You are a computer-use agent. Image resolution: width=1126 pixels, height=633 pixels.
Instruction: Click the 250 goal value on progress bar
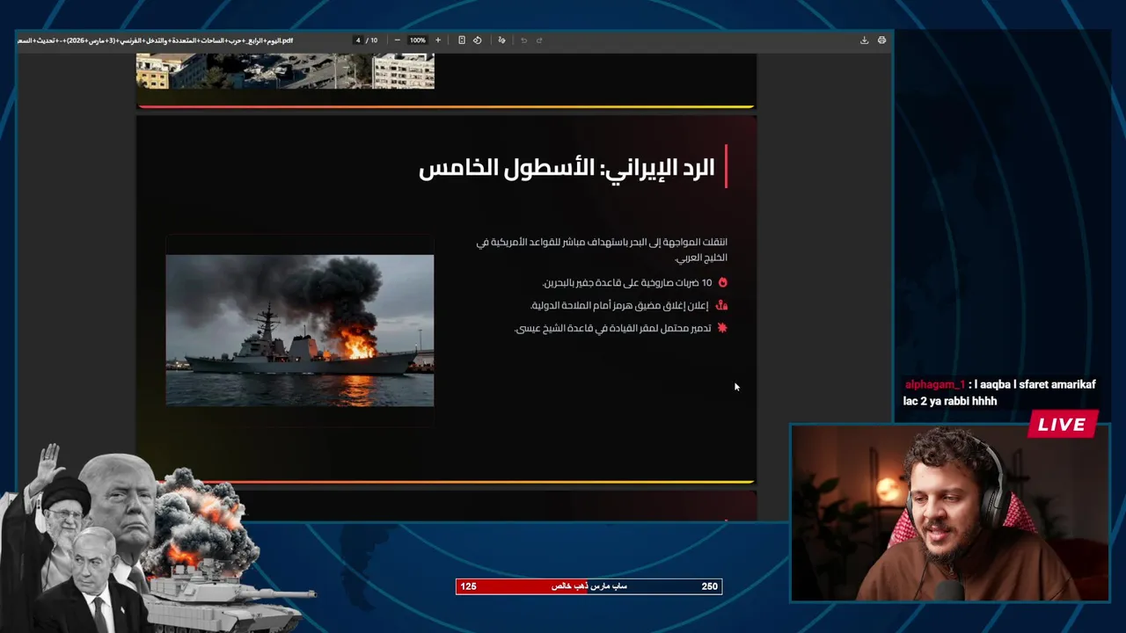point(709,586)
